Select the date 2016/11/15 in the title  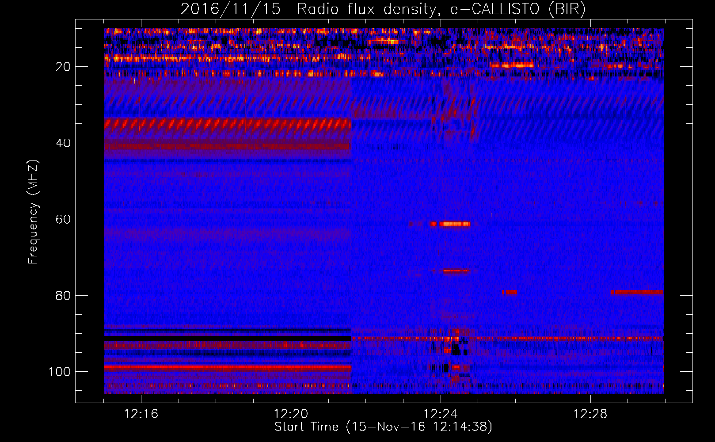(231, 9)
